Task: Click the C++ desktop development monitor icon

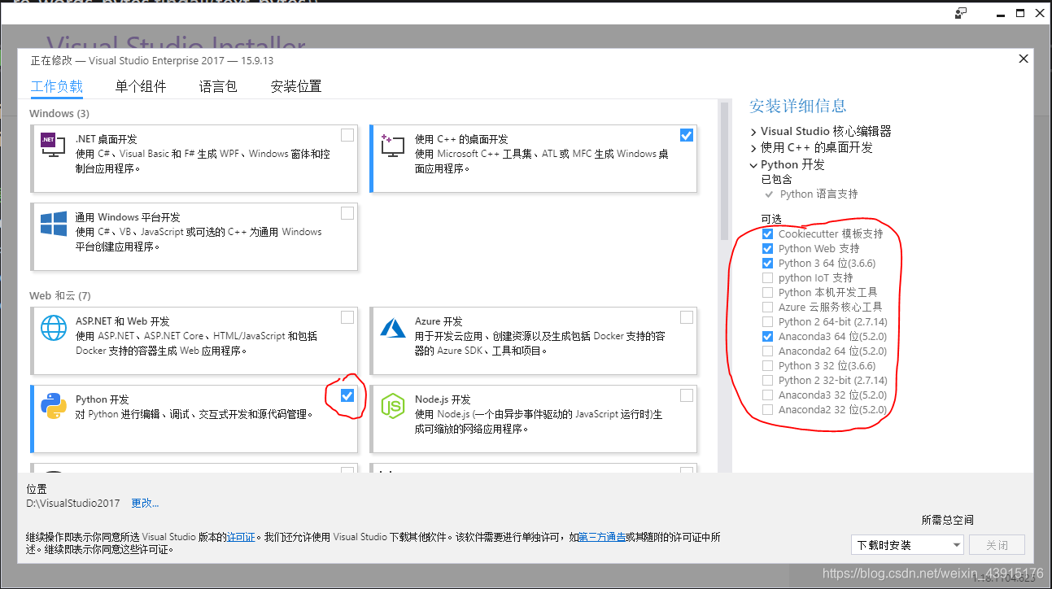Action: tap(392, 146)
